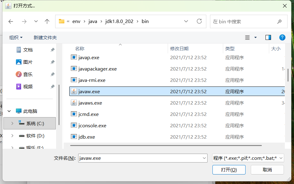Click the file list horizontal scrollbar
The image size is (294, 184).
pyautogui.click(x=166, y=145)
